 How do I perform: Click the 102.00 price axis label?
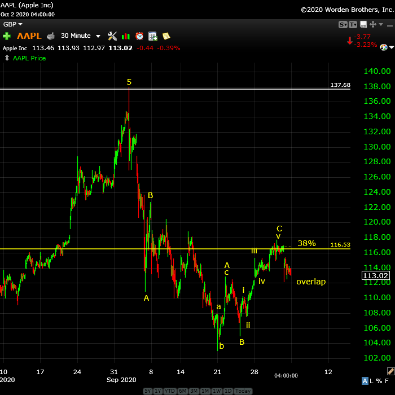pos(377,358)
